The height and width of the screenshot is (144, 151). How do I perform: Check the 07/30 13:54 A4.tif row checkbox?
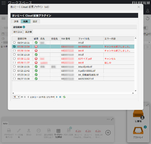point(14,51)
